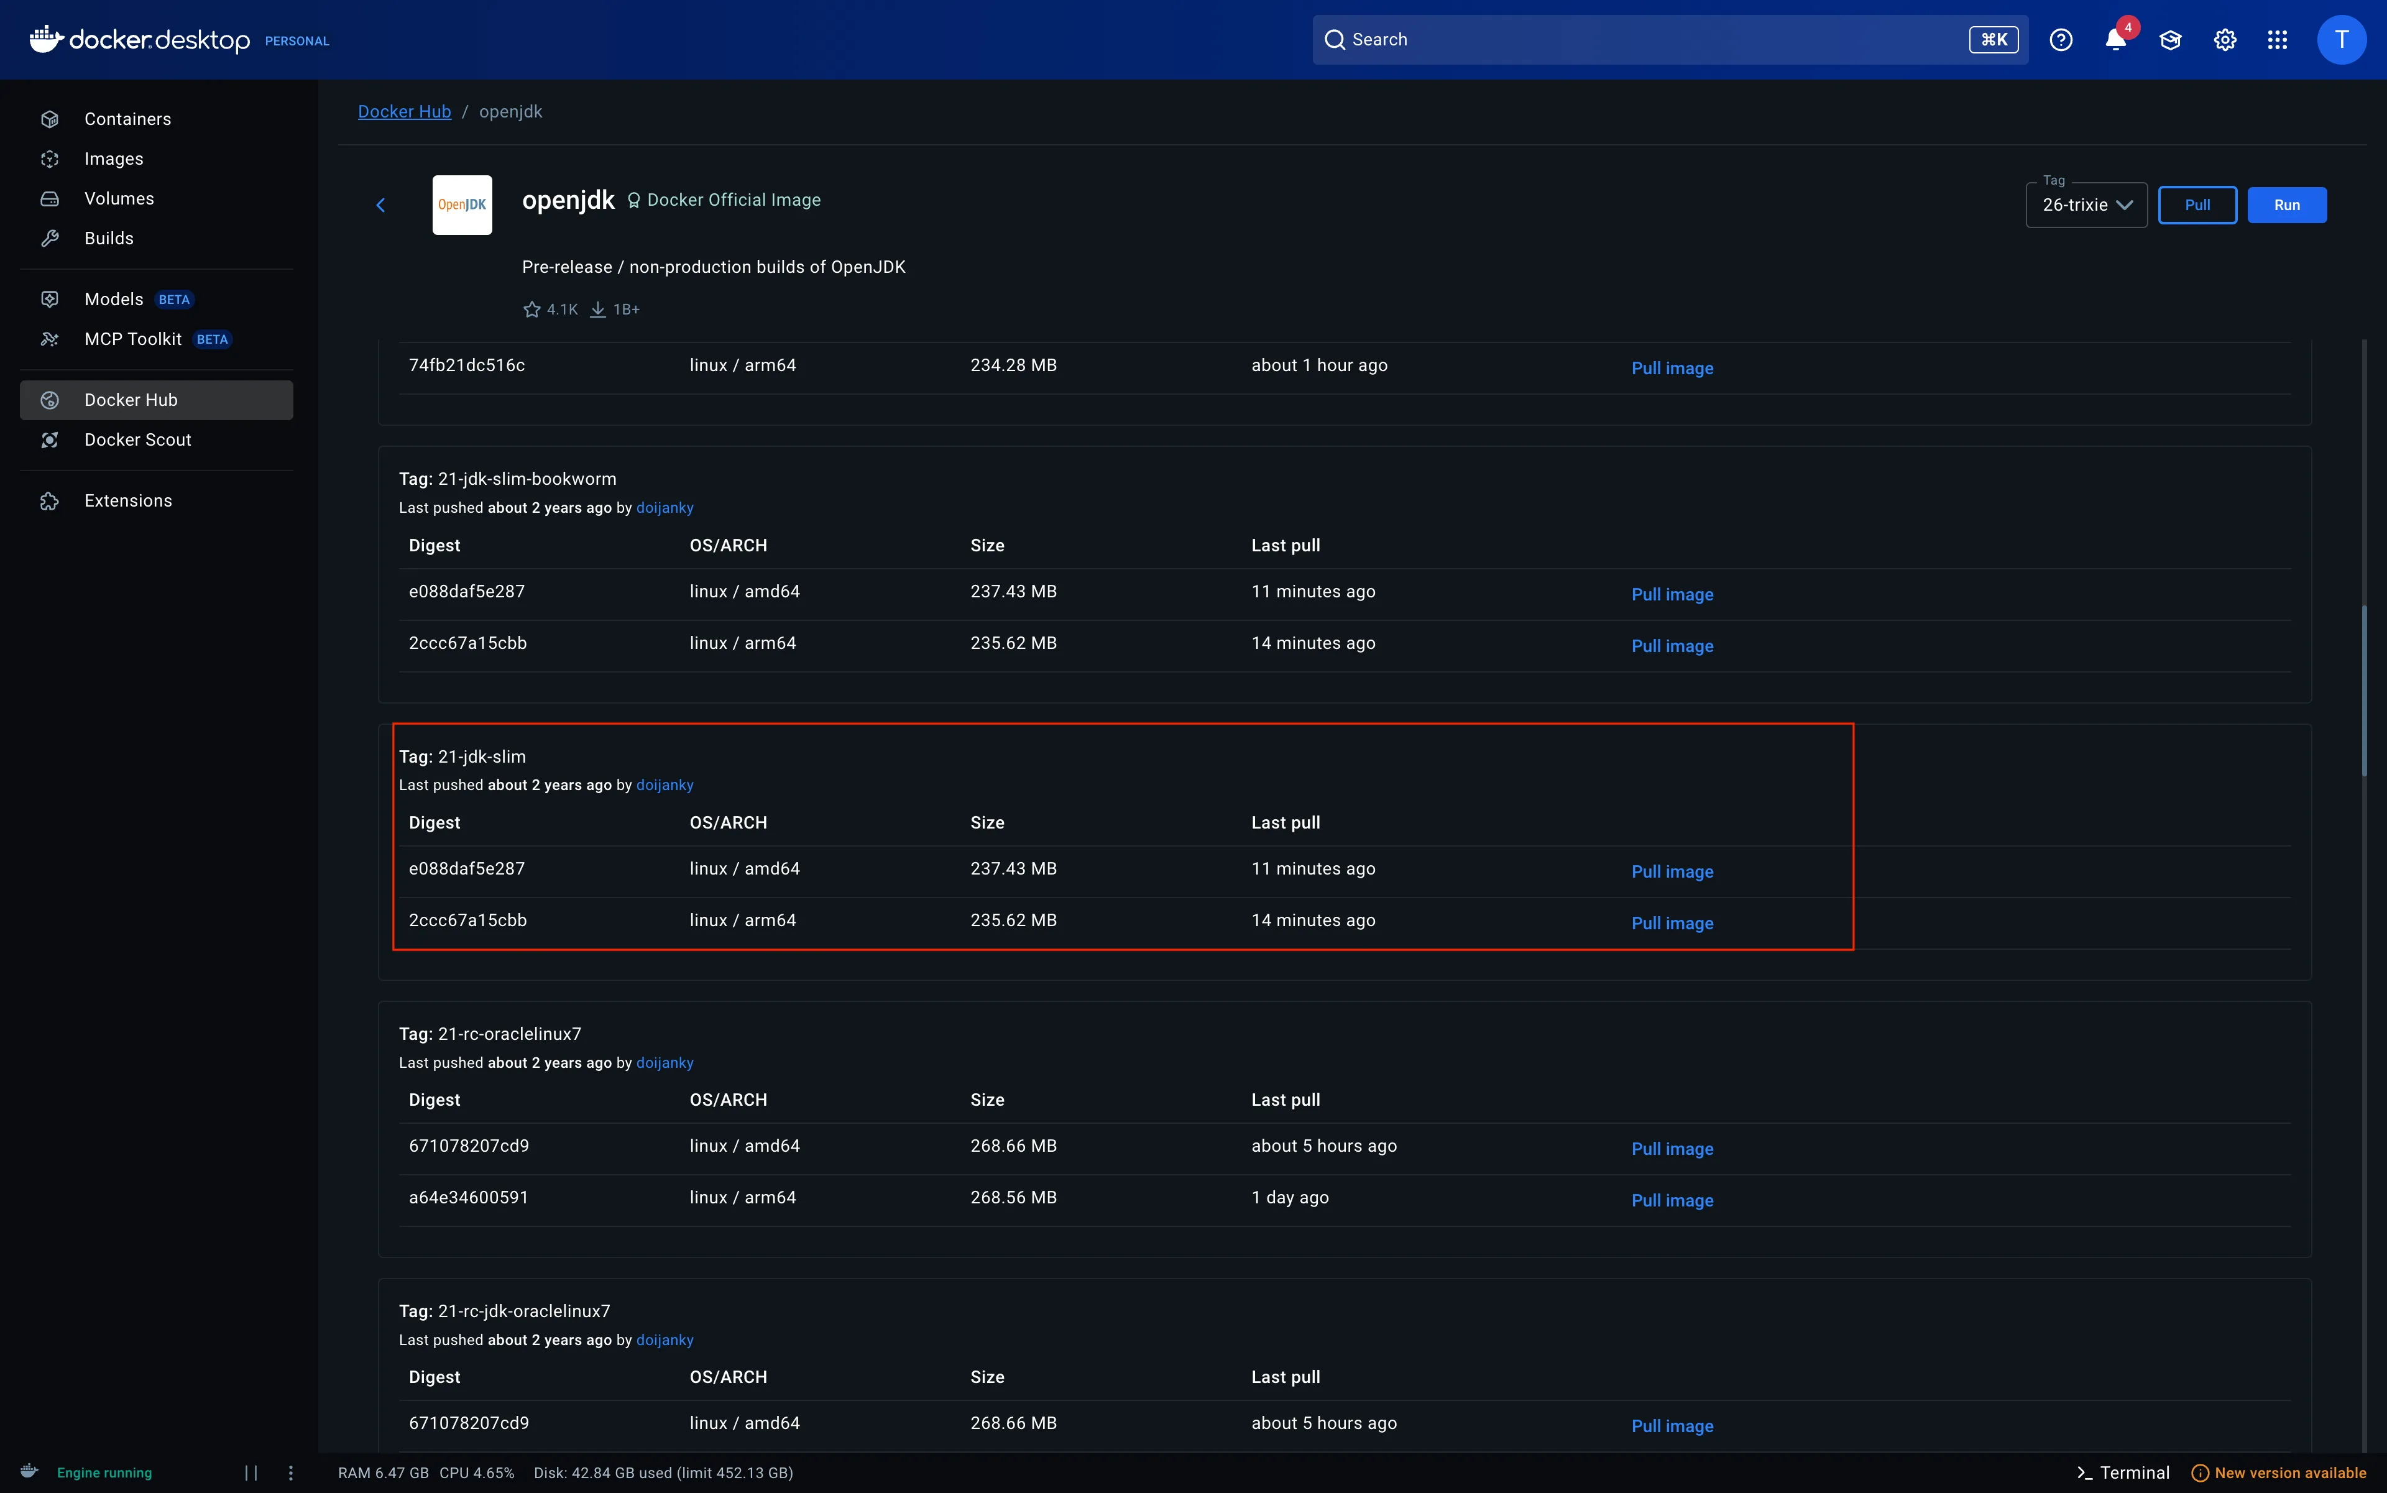Click the search magnifier icon
This screenshot has width=2387, height=1493.
pyautogui.click(x=1334, y=40)
